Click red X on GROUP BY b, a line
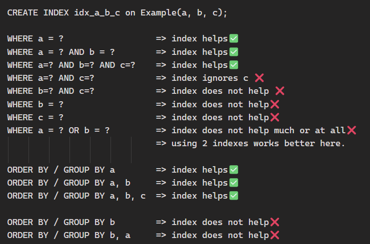Screen dimensions: 370x244 pos(274,235)
